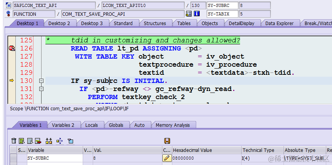Open the DetailDisplay tab
Viewport: 332px width, 165px height.
tap(242, 24)
